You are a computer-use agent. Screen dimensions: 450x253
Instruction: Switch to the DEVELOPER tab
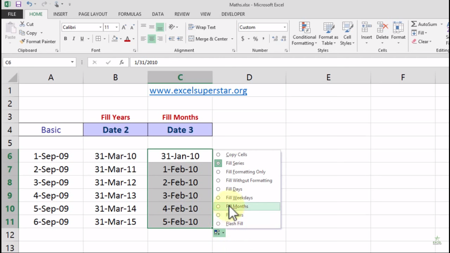point(233,14)
